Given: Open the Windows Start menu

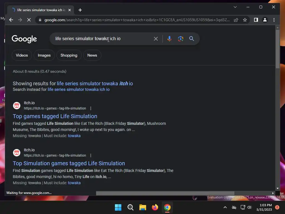Looking at the screenshot, I should (x=118, y=207).
